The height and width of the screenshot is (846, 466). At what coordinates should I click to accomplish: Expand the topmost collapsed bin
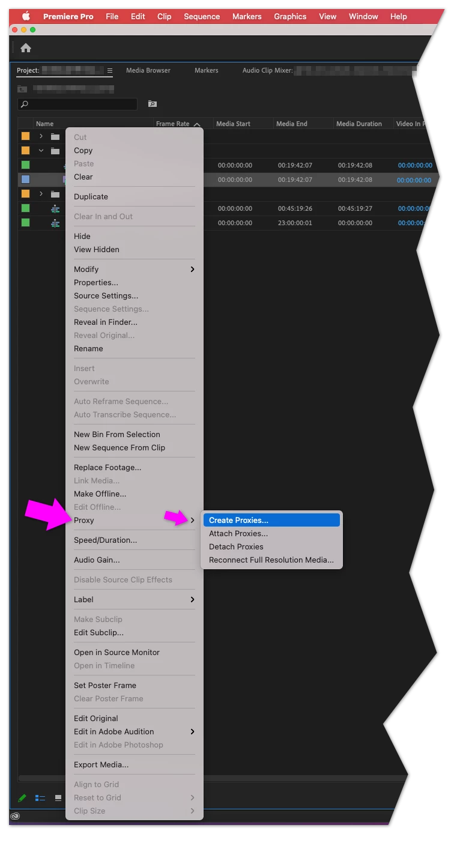tap(41, 136)
